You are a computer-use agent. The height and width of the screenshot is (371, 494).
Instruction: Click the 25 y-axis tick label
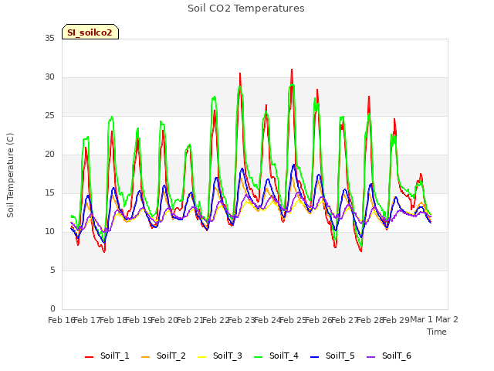[x=49, y=116]
